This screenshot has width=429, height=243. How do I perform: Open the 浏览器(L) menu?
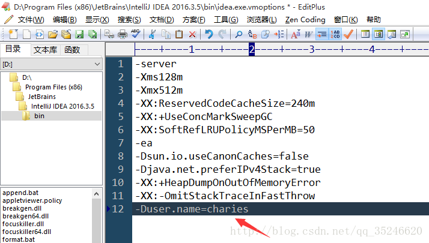[261, 20]
